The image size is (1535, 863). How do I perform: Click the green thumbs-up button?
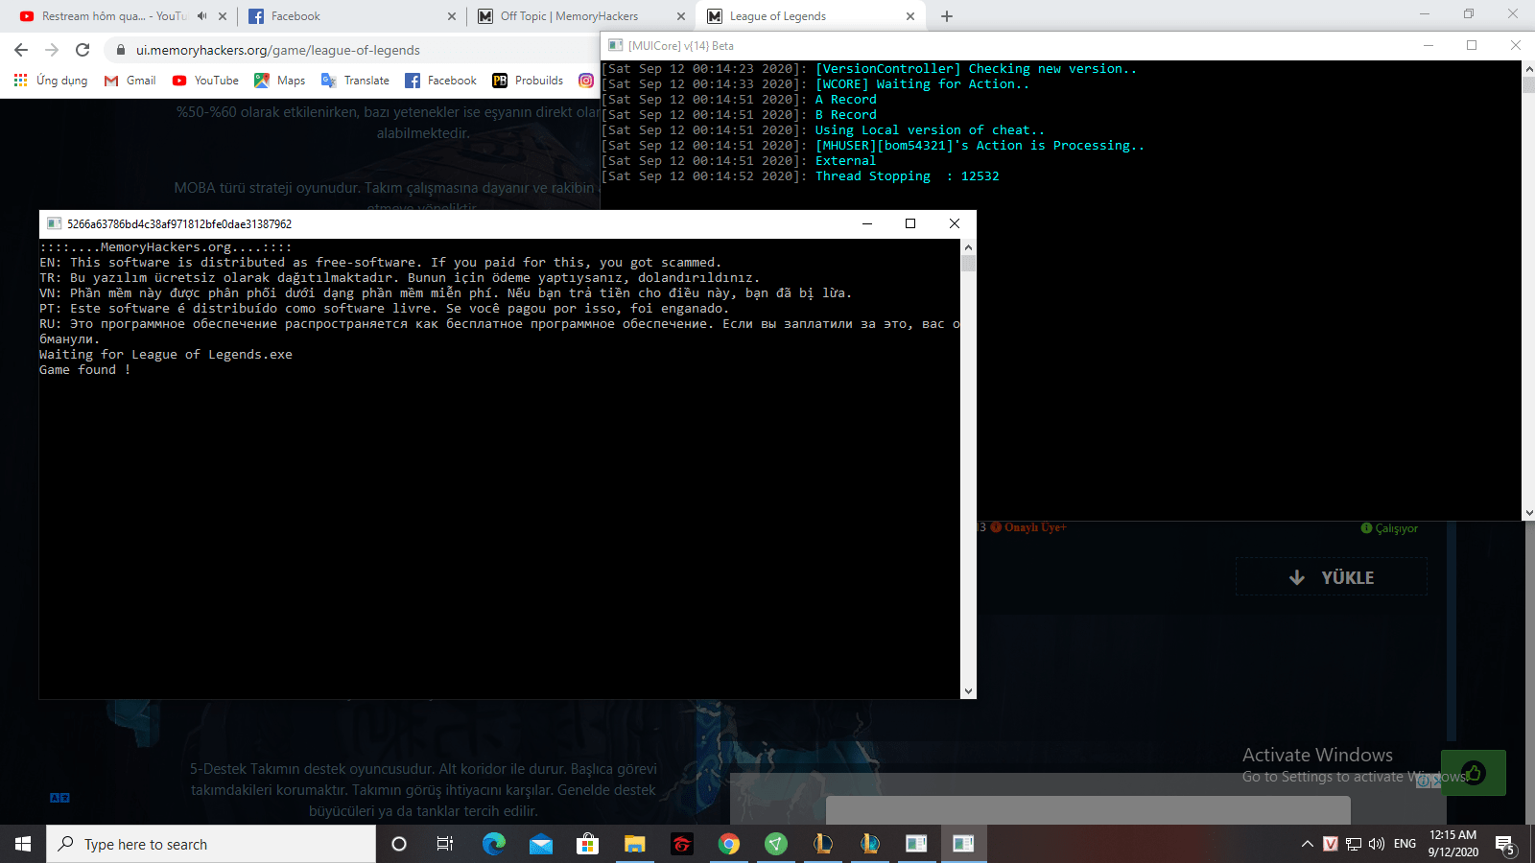coord(1474,773)
